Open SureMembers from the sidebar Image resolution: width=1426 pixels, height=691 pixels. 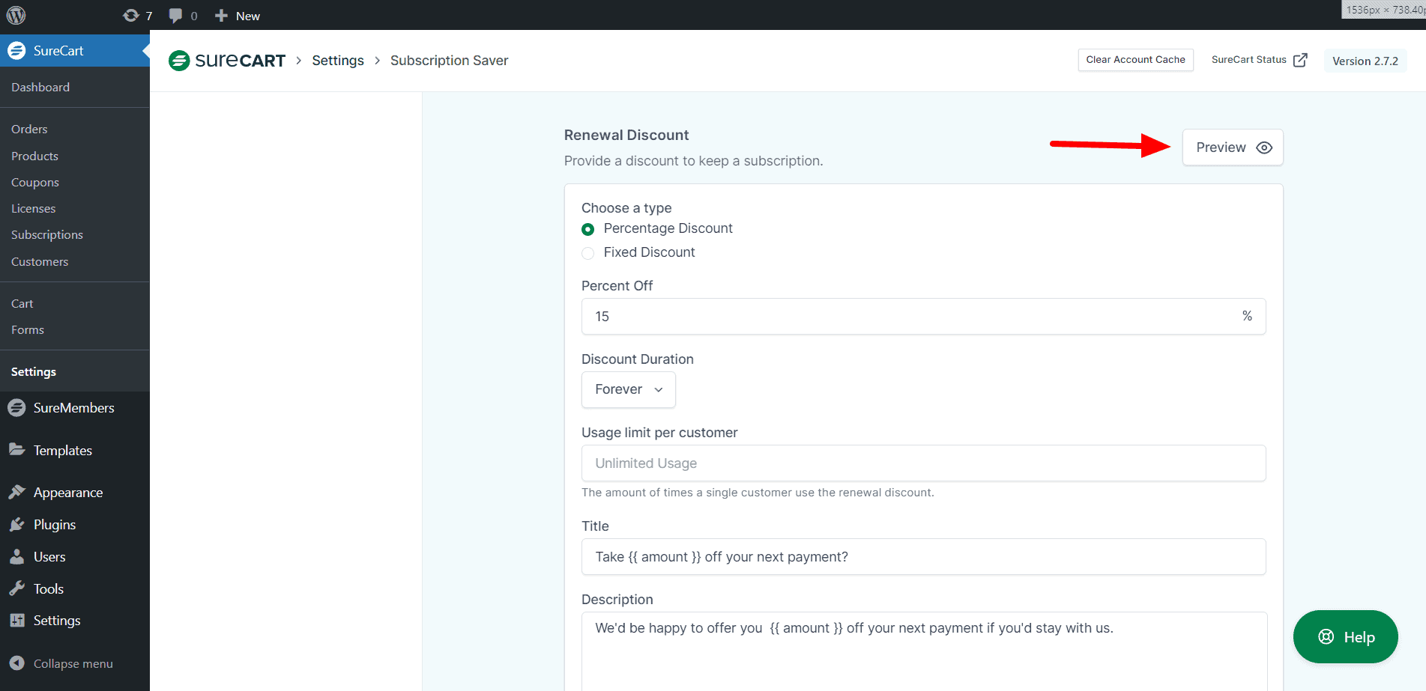coord(73,408)
